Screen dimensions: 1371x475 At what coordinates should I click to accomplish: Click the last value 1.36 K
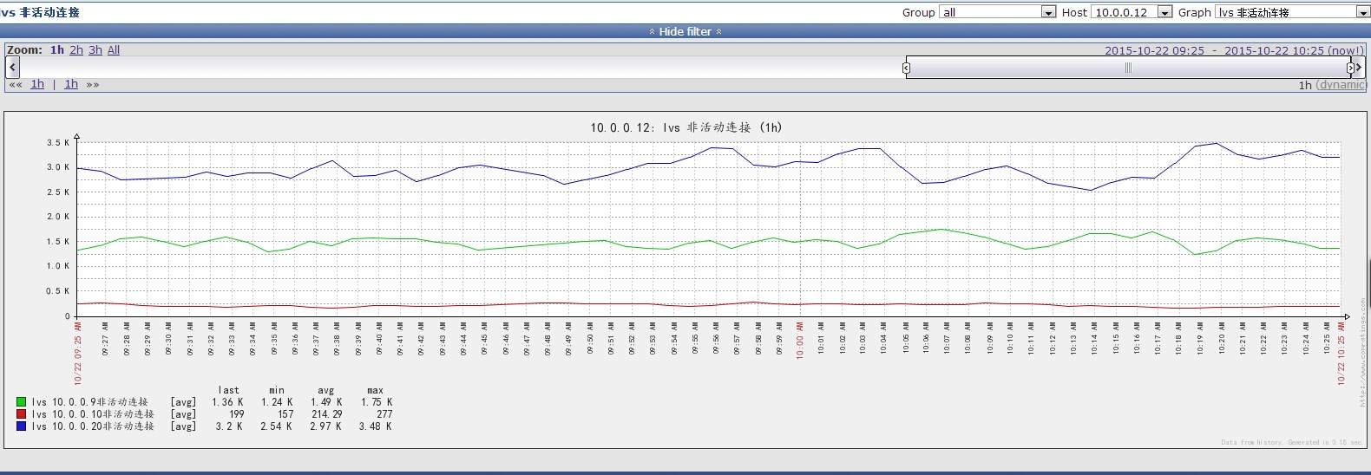[x=227, y=402]
